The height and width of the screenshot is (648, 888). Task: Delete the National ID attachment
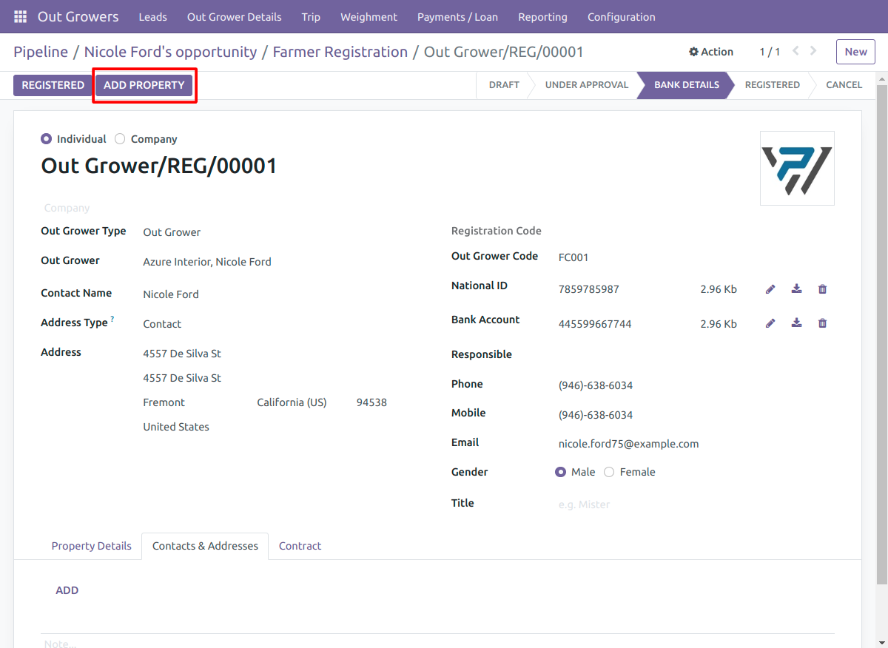(822, 289)
